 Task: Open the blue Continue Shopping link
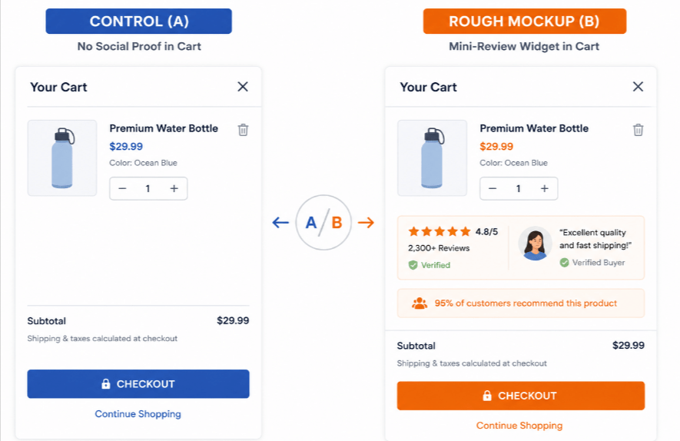(138, 414)
